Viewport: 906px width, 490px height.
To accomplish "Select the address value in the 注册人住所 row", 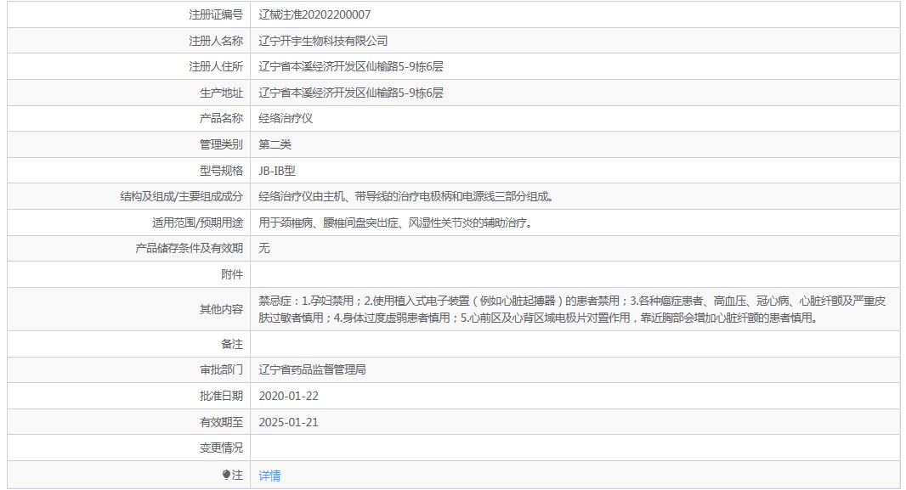I will pos(351,66).
